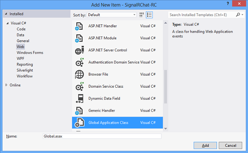Image resolution: width=248 pixels, height=153 pixels.
Task: Select the Generic Handler icon
Action: click(79, 110)
